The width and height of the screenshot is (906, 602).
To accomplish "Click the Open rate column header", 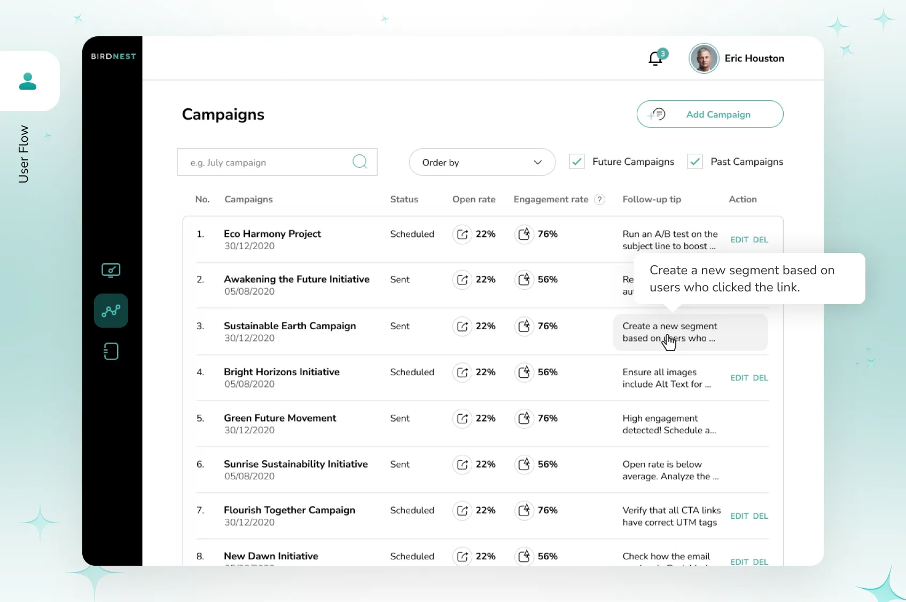I will click(x=473, y=199).
